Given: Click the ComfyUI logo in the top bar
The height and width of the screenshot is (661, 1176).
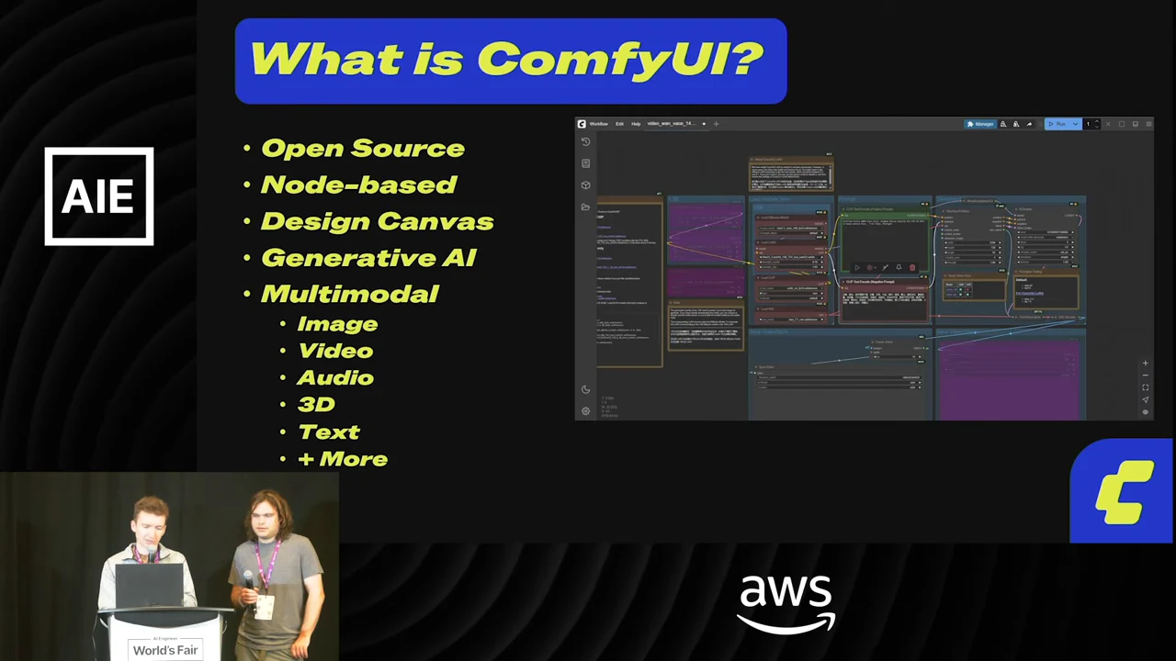Looking at the screenshot, I should point(582,124).
